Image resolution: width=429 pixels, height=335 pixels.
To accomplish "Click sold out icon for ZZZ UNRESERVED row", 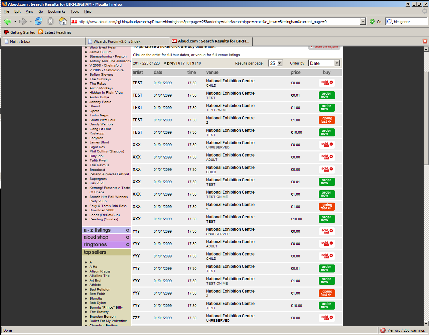I will (327, 318).
